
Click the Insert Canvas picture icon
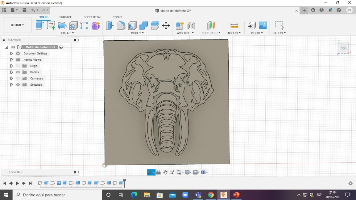coord(263,25)
